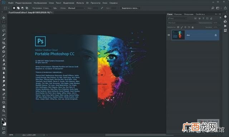Viewport: 229px width, 137px height.
Task: Click the Share icon at top right
Action: tap(225, 8)
